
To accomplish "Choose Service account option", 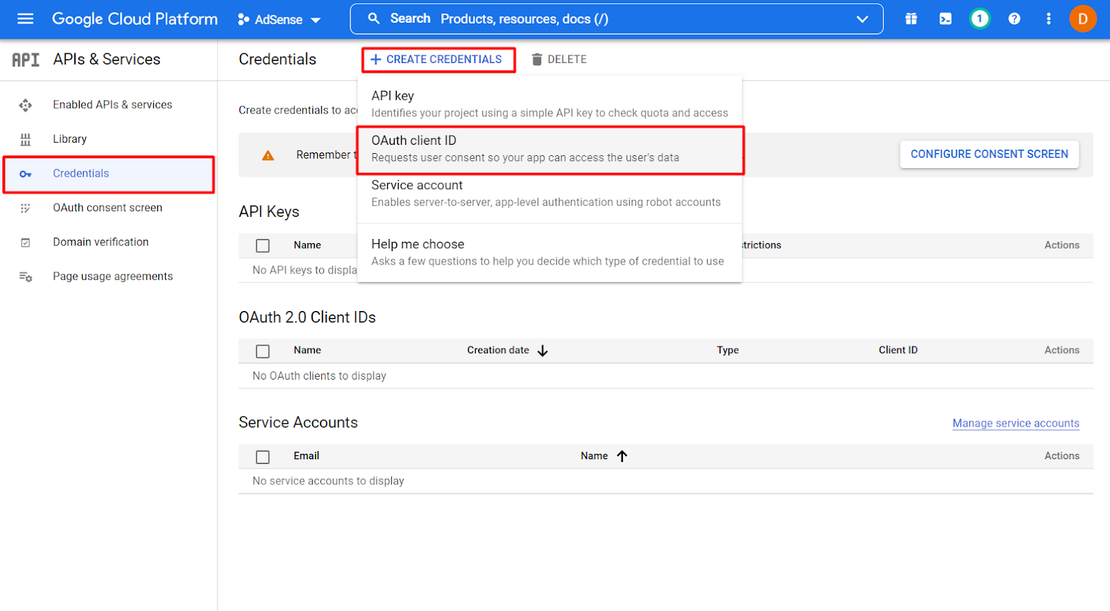I will pos(549,193).
